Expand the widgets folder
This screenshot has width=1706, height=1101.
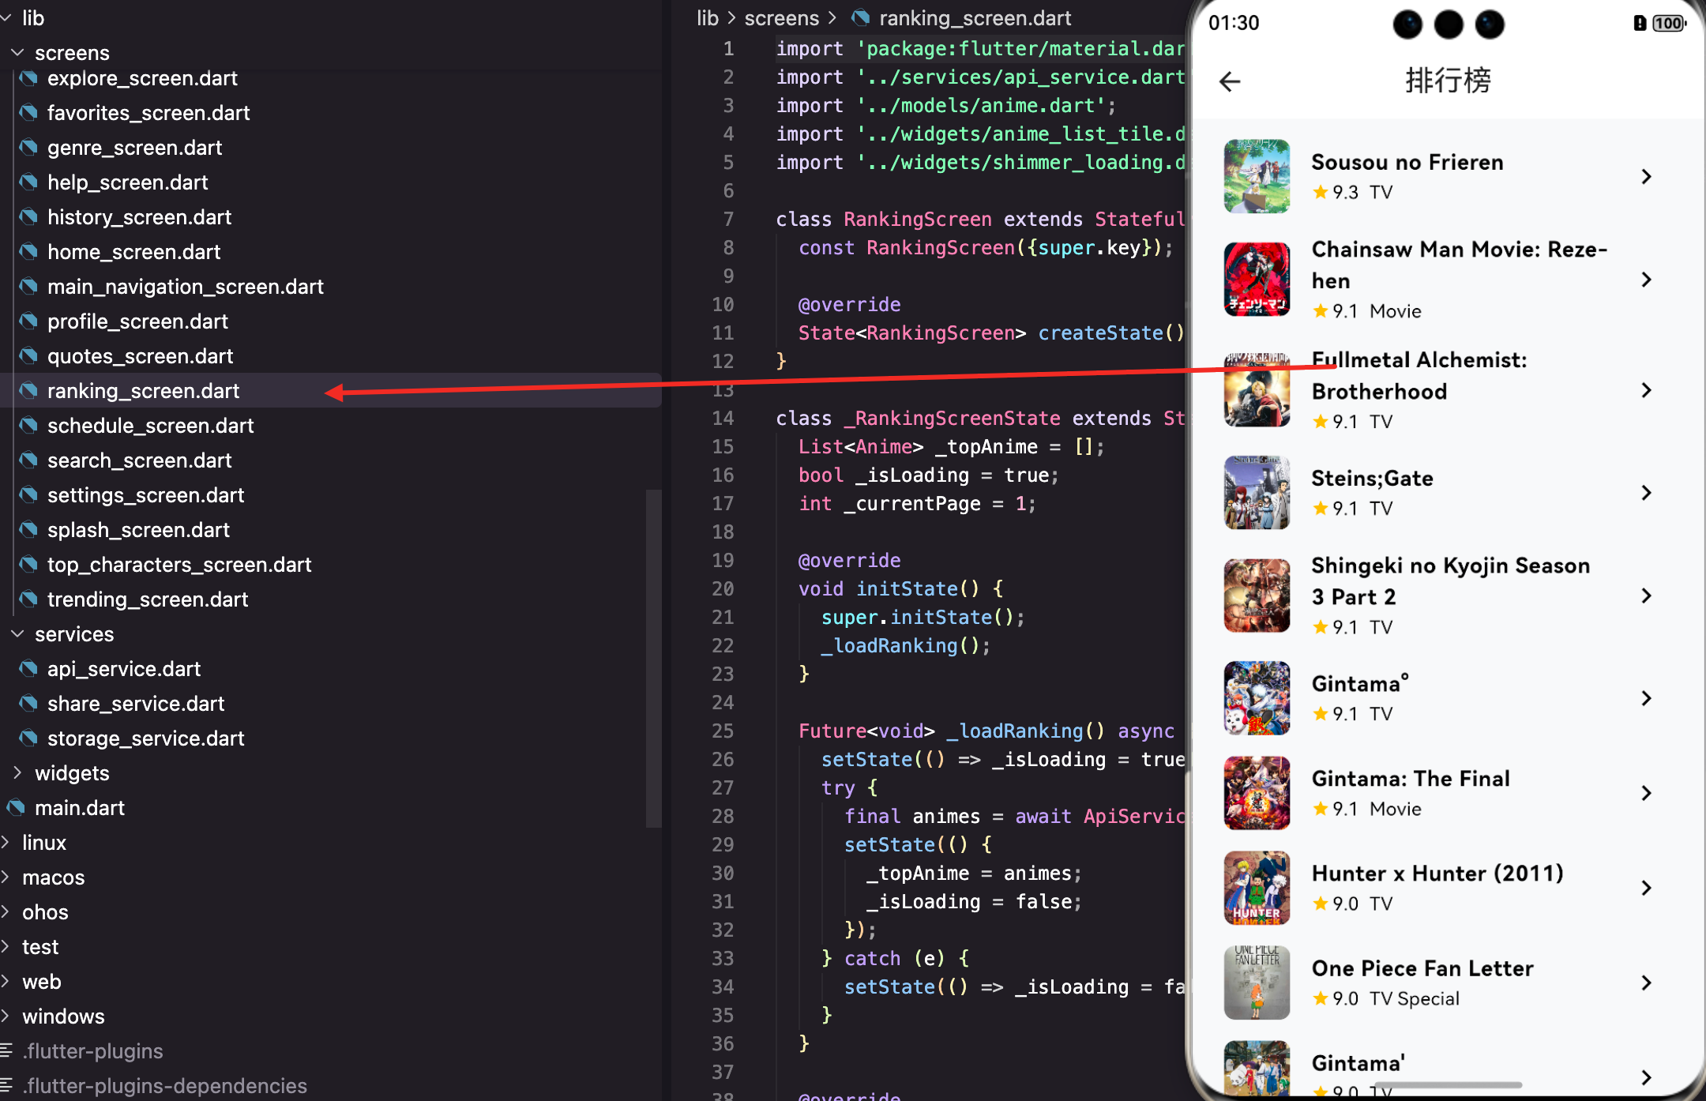click(17, 773)
